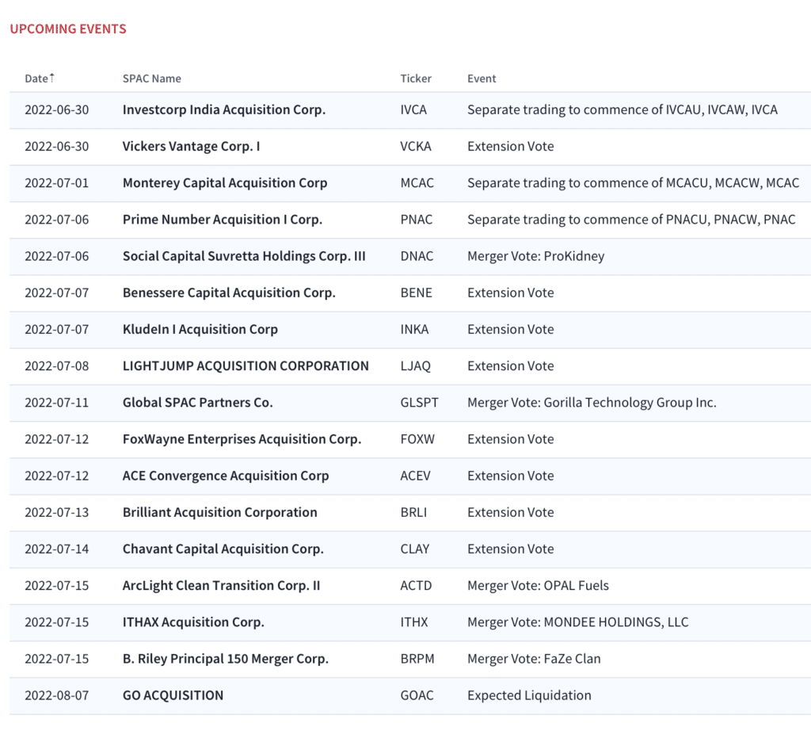
Task: Click Extension Vote in the LJAQ row
Action: (x=511, y=366)
